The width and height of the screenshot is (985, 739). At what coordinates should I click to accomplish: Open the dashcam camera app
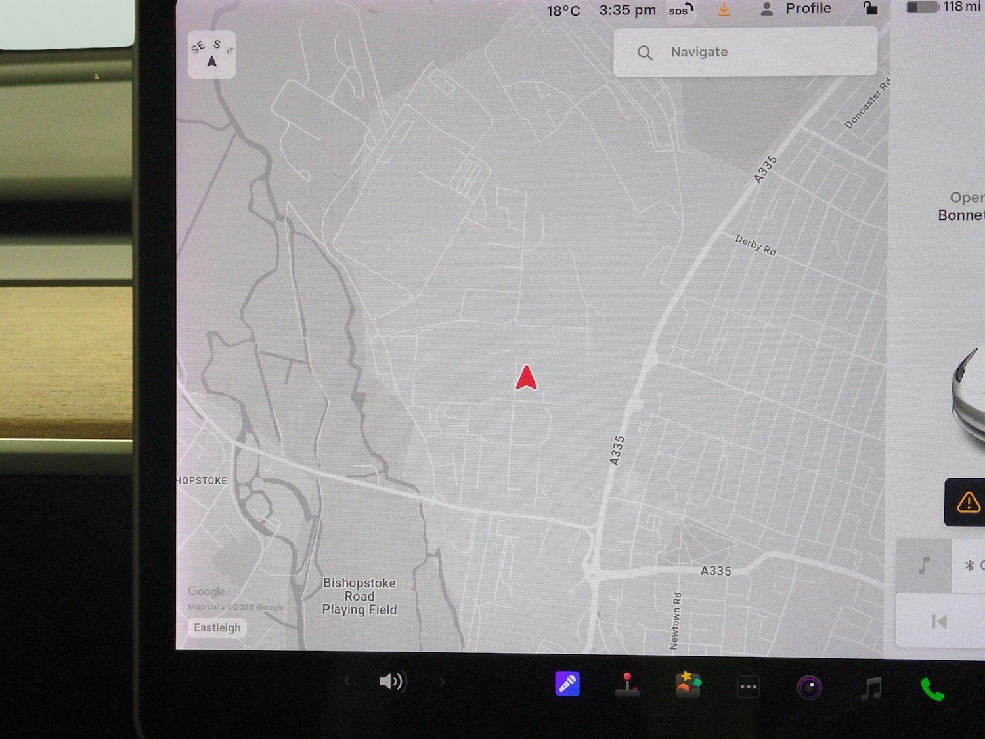809,687
